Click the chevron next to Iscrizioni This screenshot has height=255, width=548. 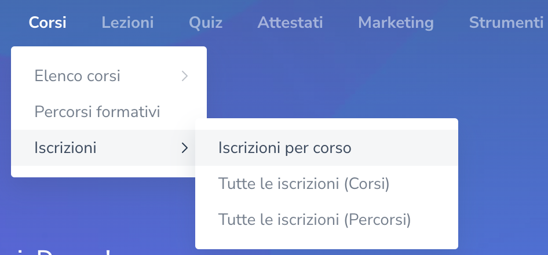[185, 148]
